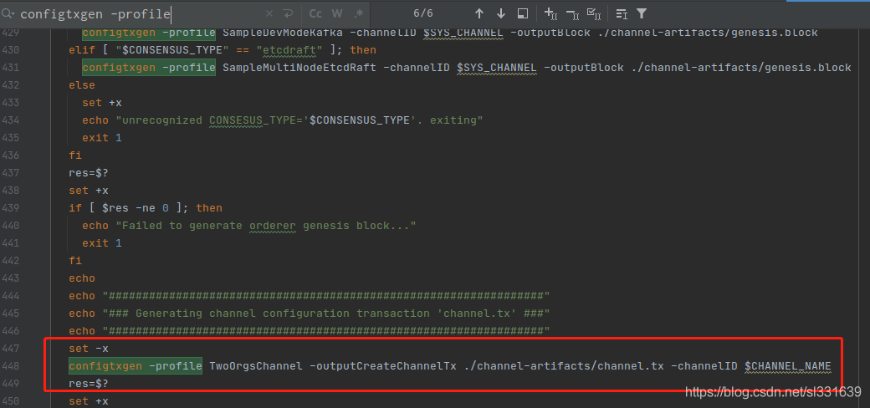
Task: Click 'TwoOrgsChannel' on line 448
Action: [256, 366]
